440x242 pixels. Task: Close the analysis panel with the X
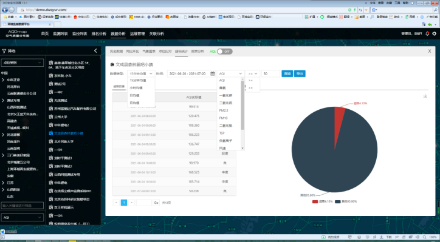(429, 52)
